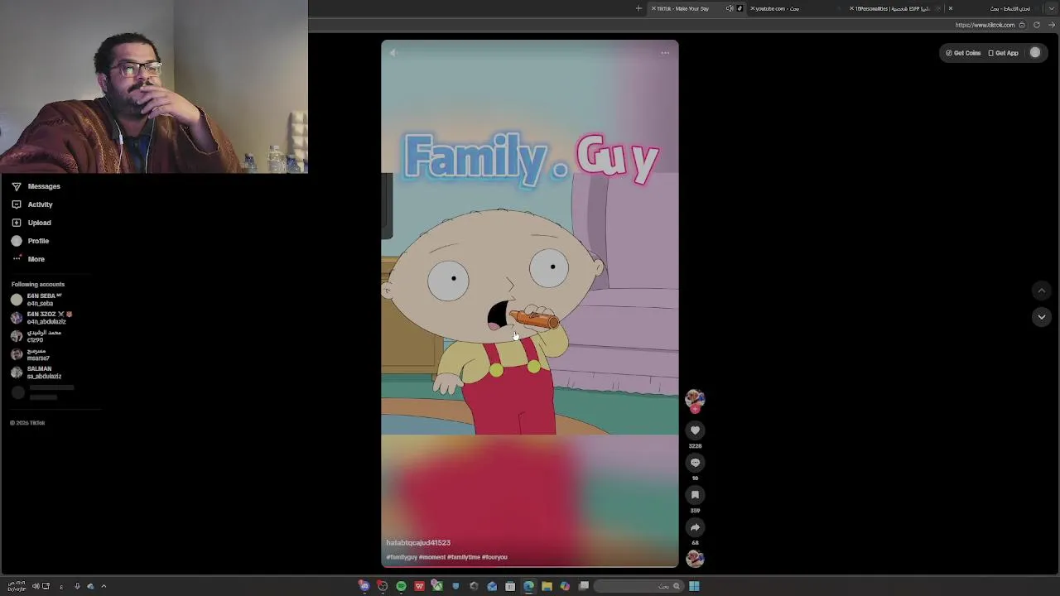The image size is (1060, 596).
Task: Click the microphone tray icon
Action: pyautogui.click(x=77, y=586)
